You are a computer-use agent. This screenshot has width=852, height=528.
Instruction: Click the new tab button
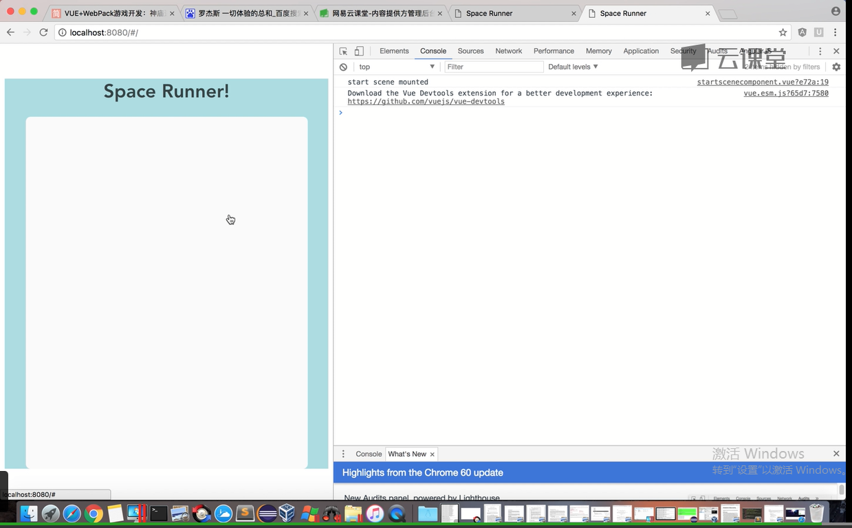[728, 14]
